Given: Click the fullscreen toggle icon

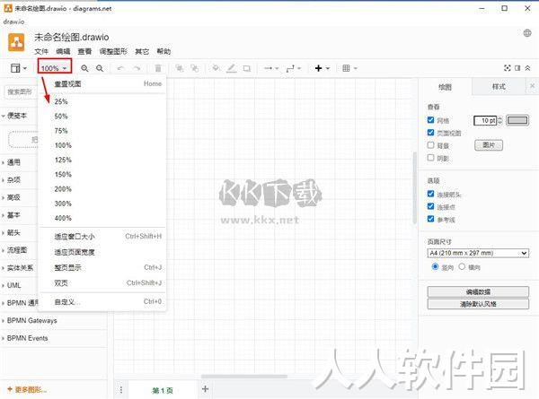Looking at the screenshot, I should pyautogui.click(x=508, y=68).
